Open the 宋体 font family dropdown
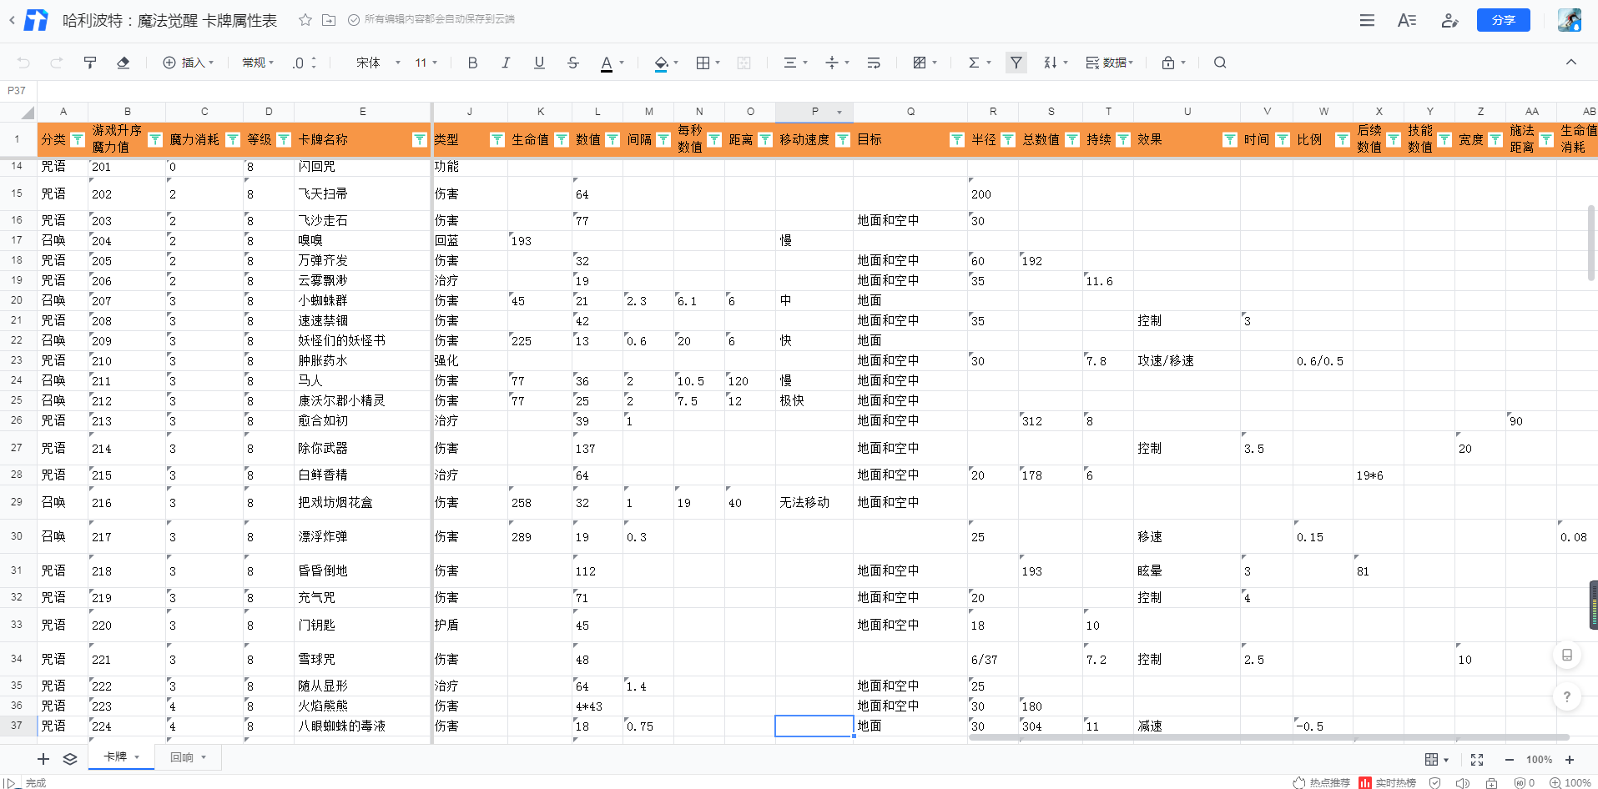 coord(378,63)
